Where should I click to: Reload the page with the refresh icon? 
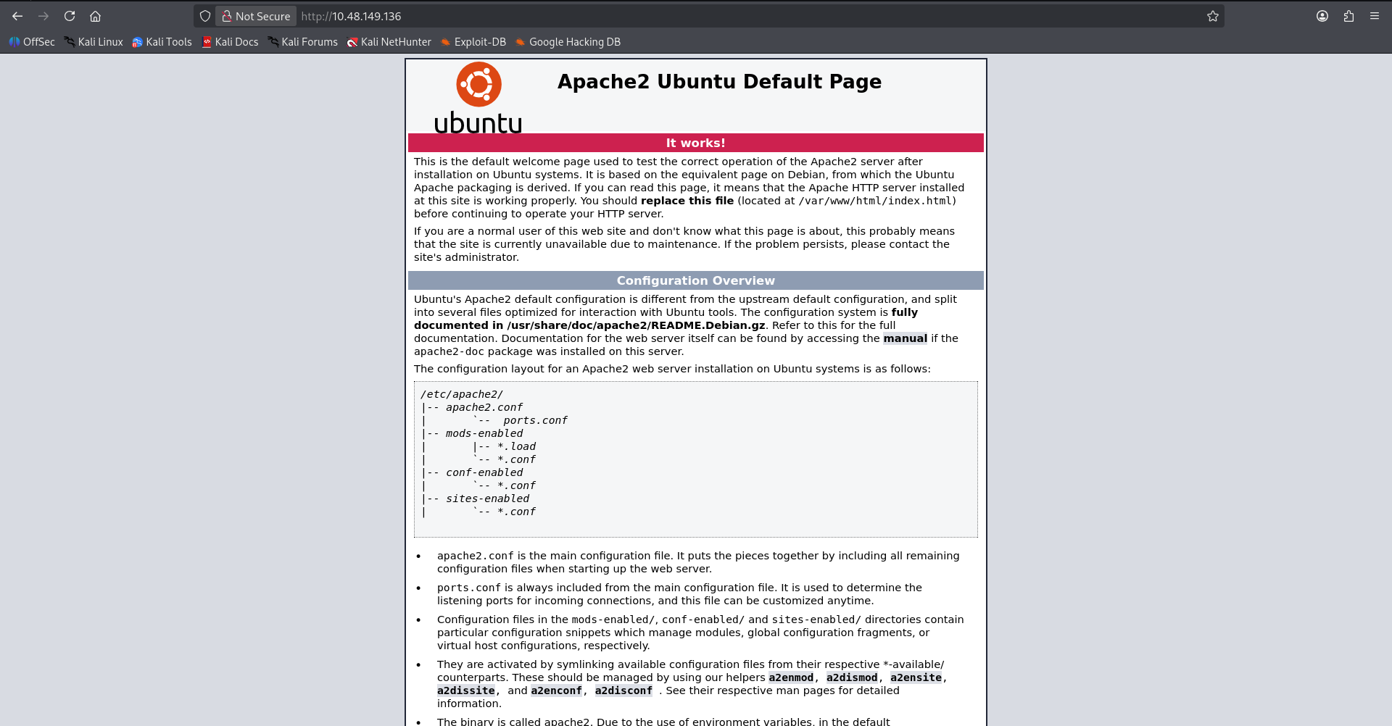pos(70,16)
